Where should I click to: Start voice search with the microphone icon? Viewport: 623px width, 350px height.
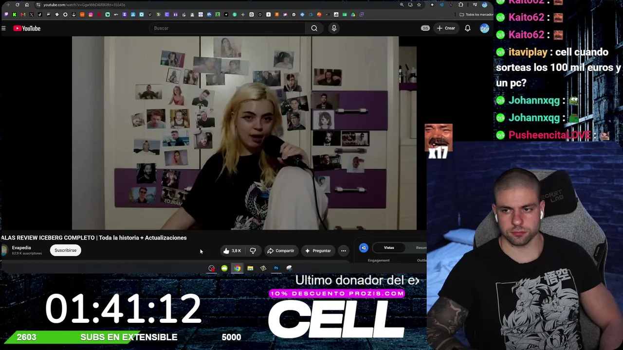tap(334, 28)
